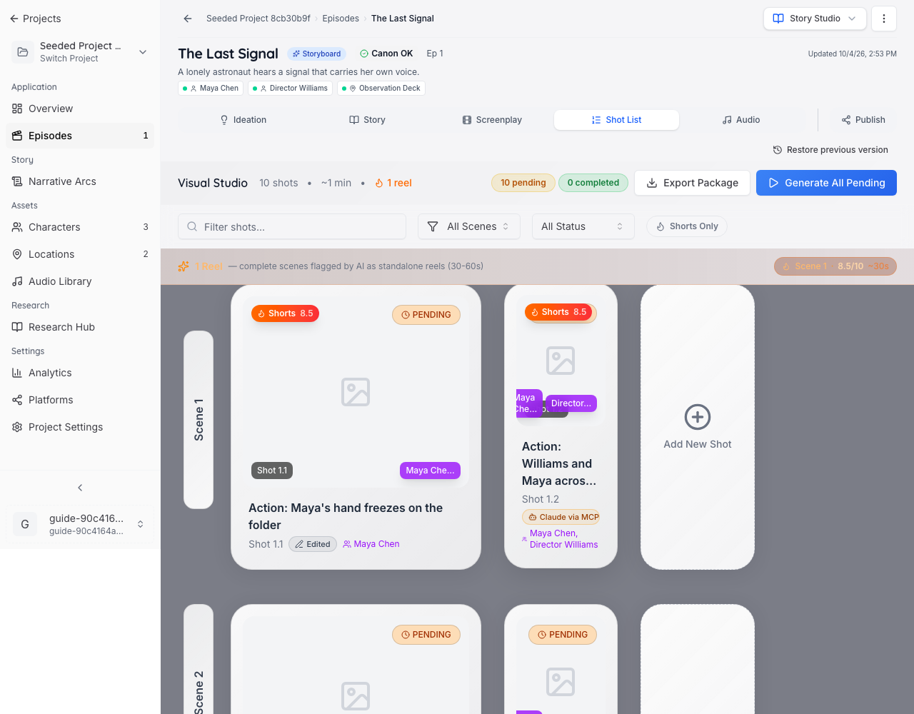This screenshot has width=914, height=714.
Task: Click PENDING status badge on Shot 1.1
Action: click(x=426, y=315)
